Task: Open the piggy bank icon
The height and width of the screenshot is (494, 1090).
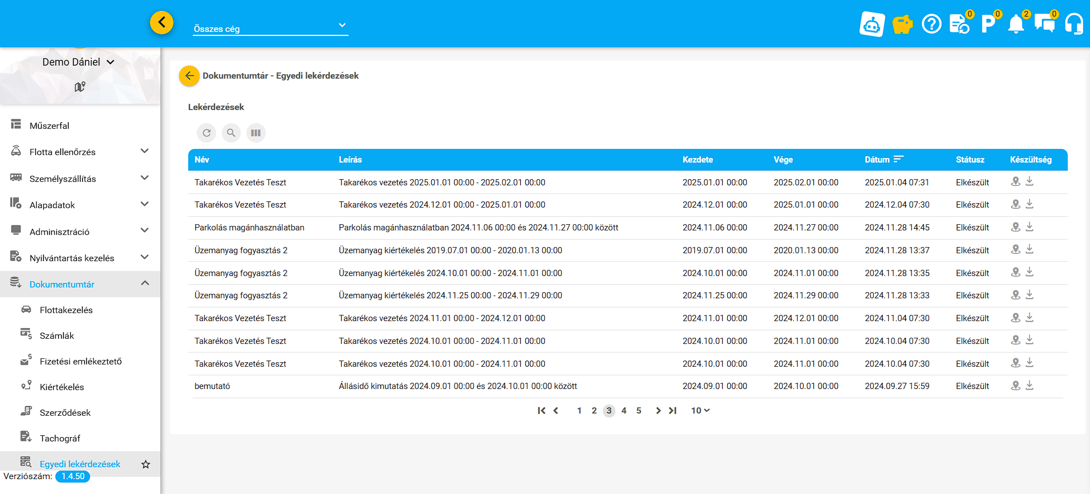Action: pos(902,24)
